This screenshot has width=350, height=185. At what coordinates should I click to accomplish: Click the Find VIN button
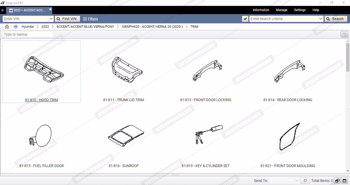tap(67, 19)
